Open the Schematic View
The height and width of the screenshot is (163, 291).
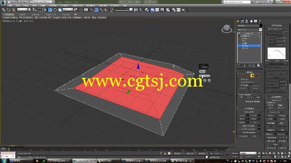click(x=162, y=10)
